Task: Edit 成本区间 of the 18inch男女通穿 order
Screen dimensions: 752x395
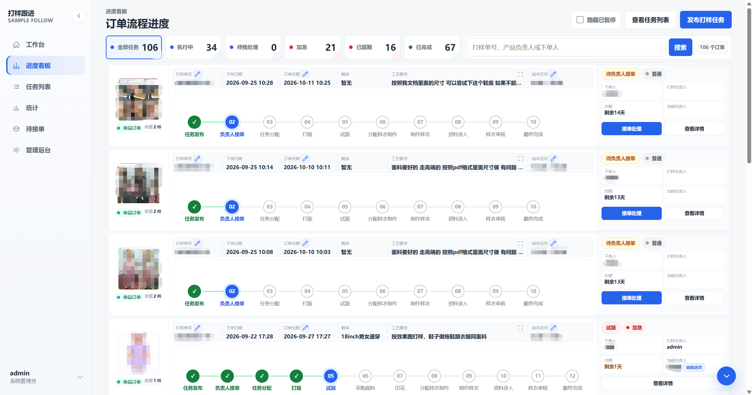Action: [x=554, y=328]
